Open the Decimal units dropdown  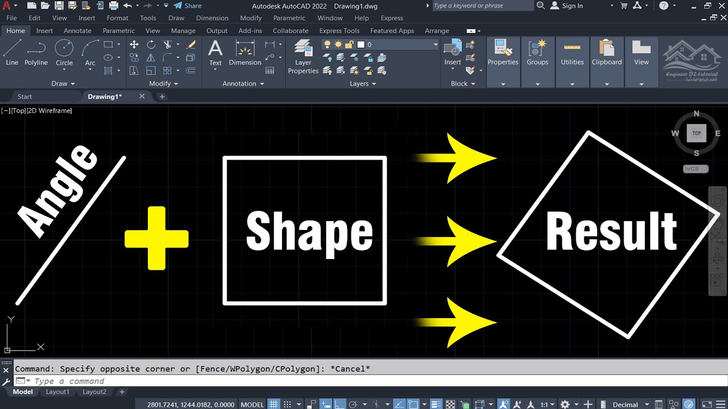(x=631, y=404)
